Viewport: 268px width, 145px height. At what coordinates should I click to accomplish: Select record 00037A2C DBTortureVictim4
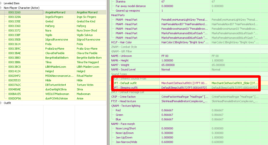(x=53, y=85)
